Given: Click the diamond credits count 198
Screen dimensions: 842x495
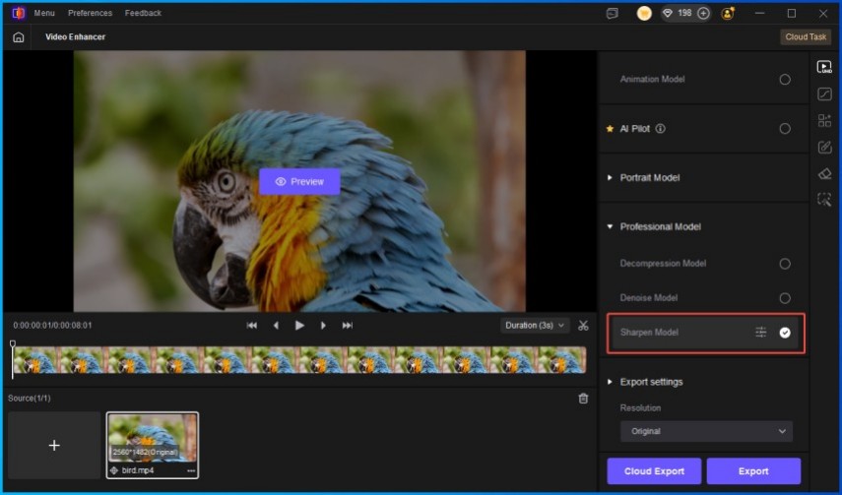Looking at the screenshot, I should (679, 13).
